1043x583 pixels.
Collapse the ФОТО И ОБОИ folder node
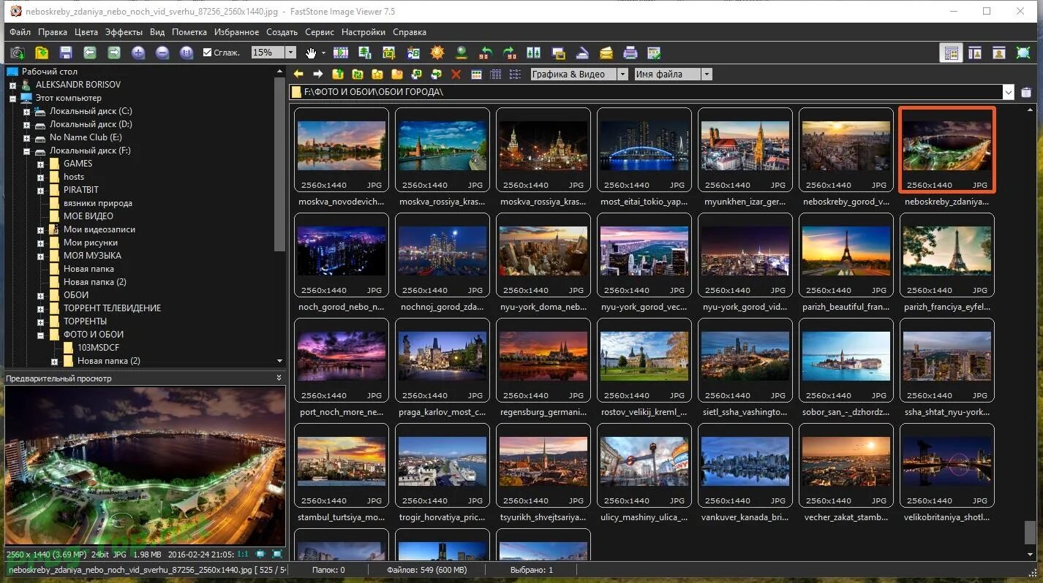(x=40, y=335)
